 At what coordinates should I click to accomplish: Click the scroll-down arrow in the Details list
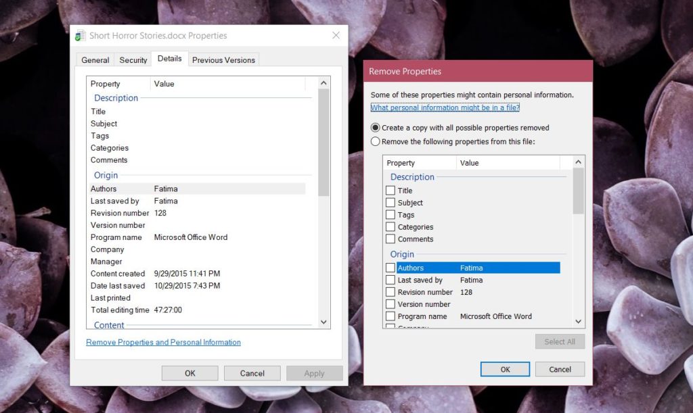pyautogui.click(x=323, y=321)
